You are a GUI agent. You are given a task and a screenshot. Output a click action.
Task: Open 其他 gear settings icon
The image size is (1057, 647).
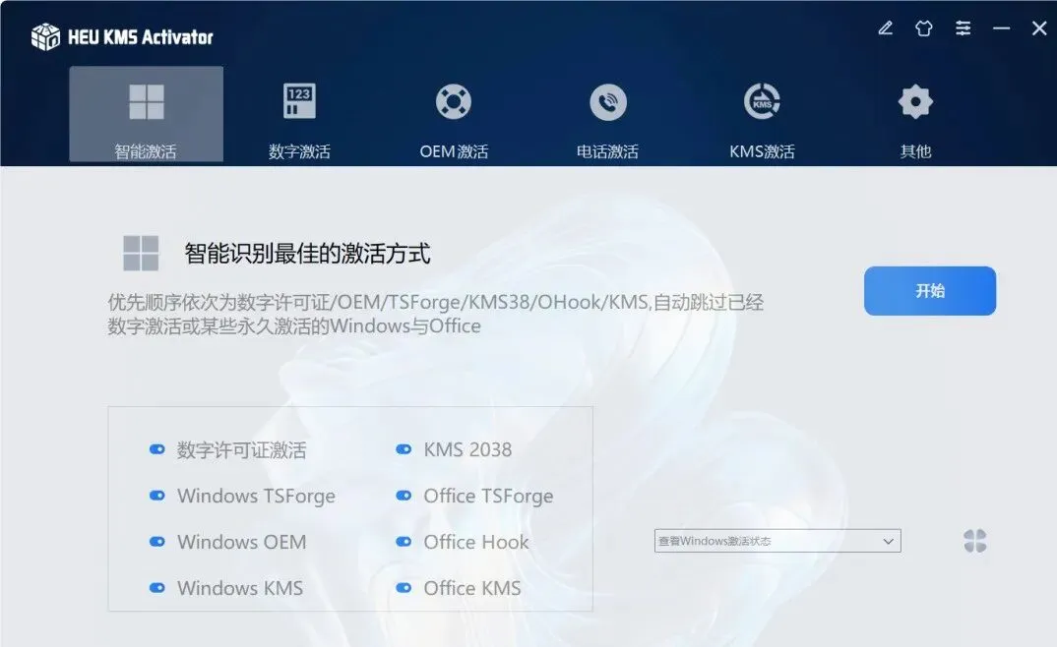[x=915, y=101]
